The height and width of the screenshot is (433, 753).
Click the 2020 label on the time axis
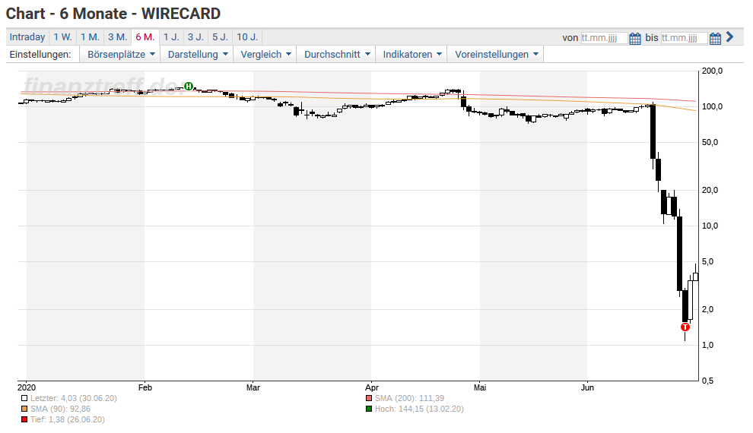[x=27, y=387]
